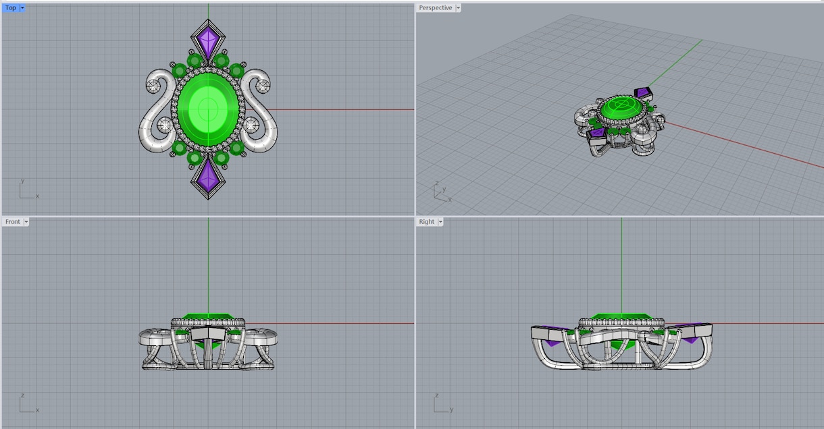This screenshot has height=429, width=824.
Task: Select the left purple gem in Right view
Action: [x=552, y=342]
